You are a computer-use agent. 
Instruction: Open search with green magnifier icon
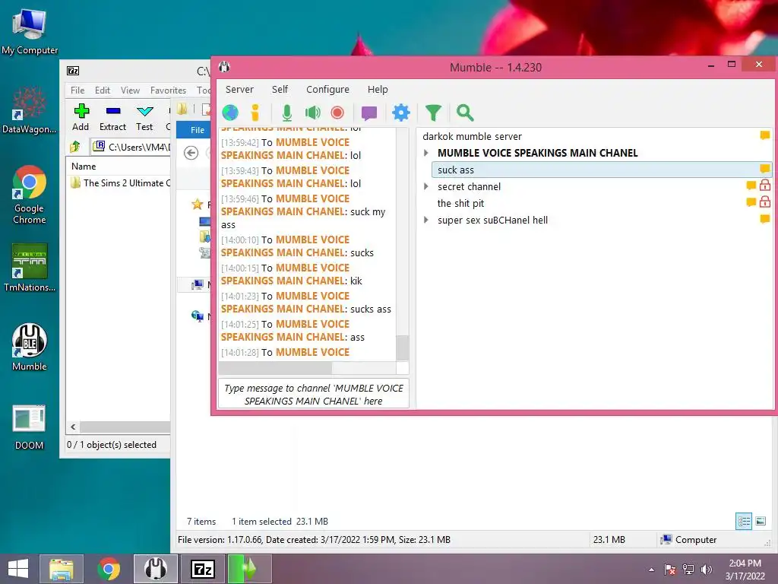click(465, 113)
